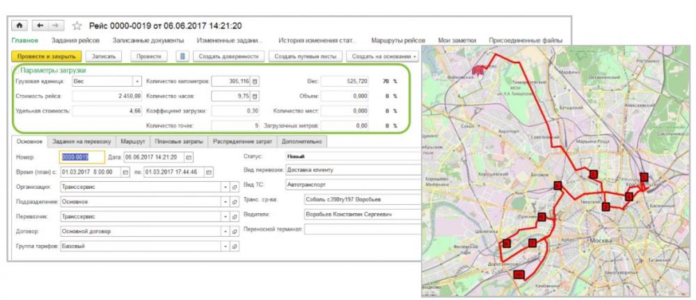The width and height of the screenshot is (696, 300).
Task: Focus the Удельная стоимость field
Action: pyautogui.click(x=107, y=111)
